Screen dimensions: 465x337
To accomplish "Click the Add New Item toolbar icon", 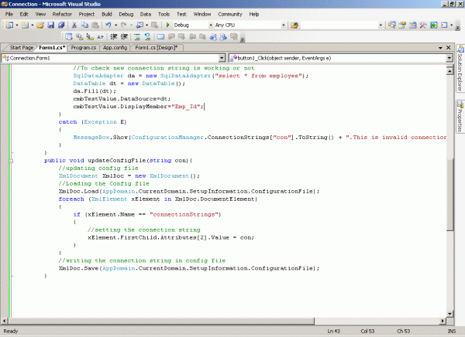I will click(x=25, y=26).
